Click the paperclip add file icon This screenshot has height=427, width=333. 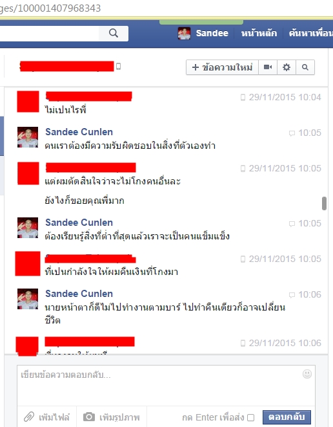[x=29, y=417]
